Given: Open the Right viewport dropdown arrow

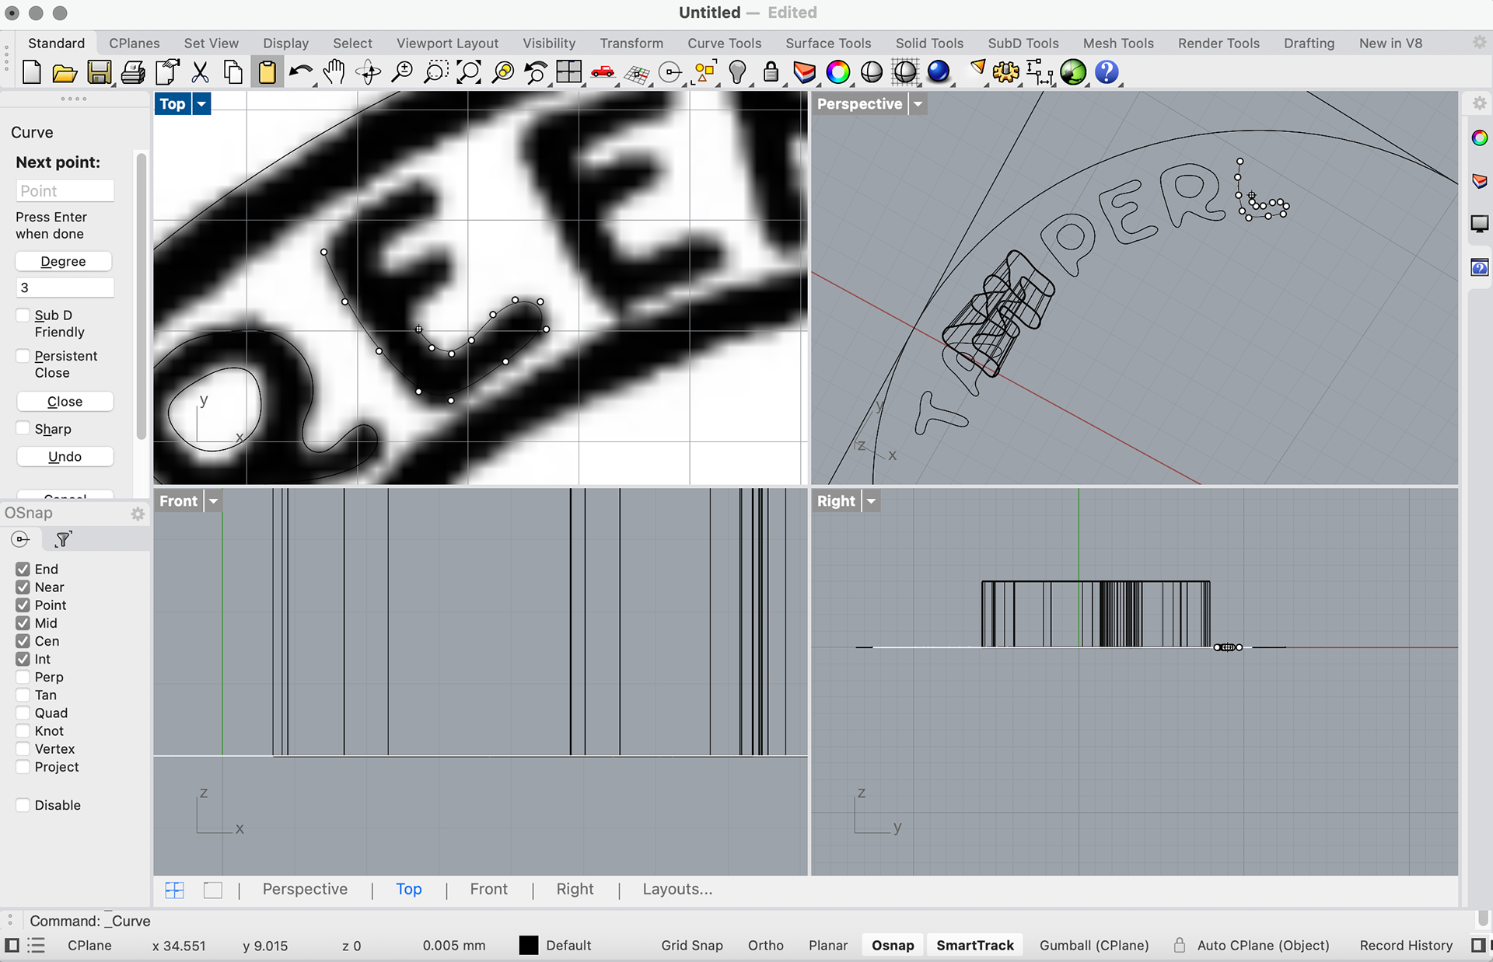Looking at the screenshot, I should [871, 500].
